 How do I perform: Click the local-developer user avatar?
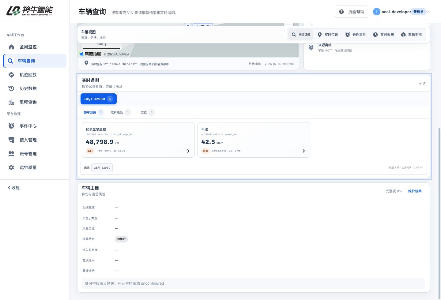(x=376, y=12)
